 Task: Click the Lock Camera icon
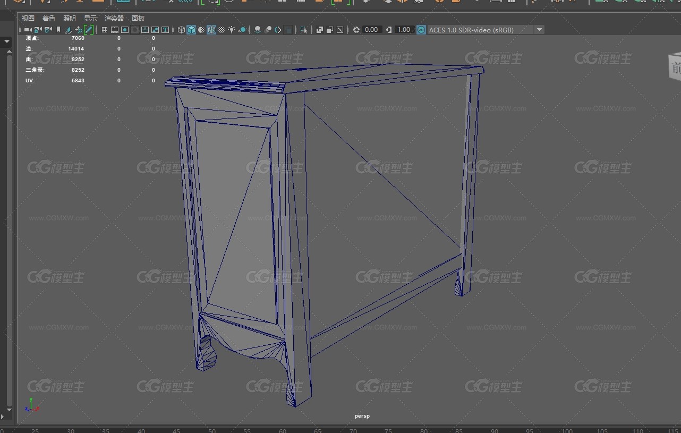[x=38, y=30]
